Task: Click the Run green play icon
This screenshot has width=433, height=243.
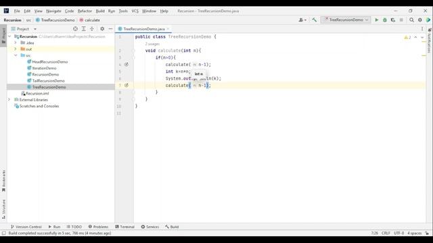Action: click(376, 20)
